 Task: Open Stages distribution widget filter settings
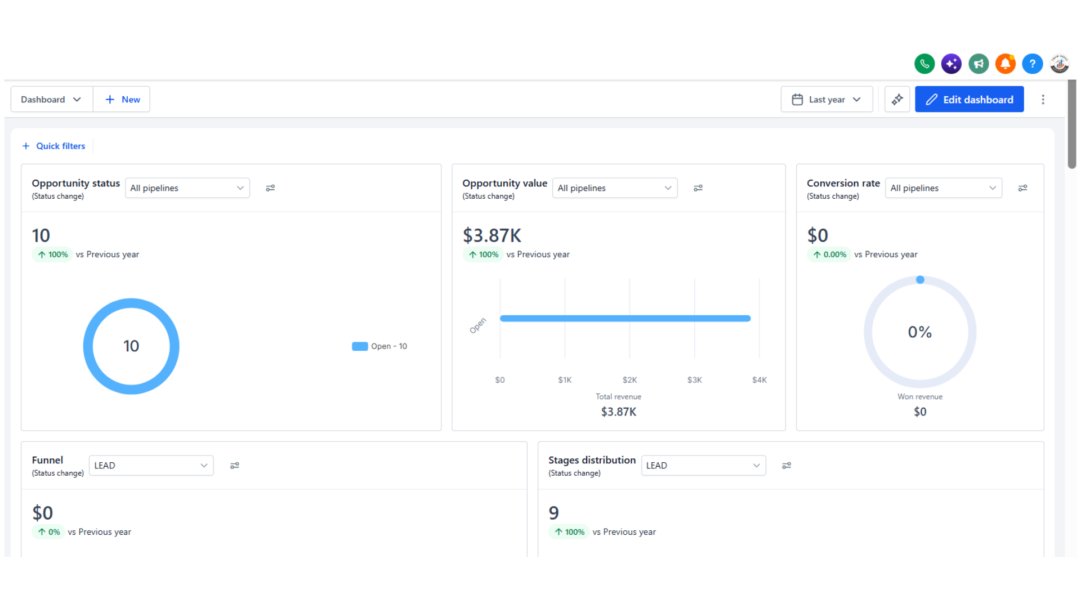coord(787,466)
